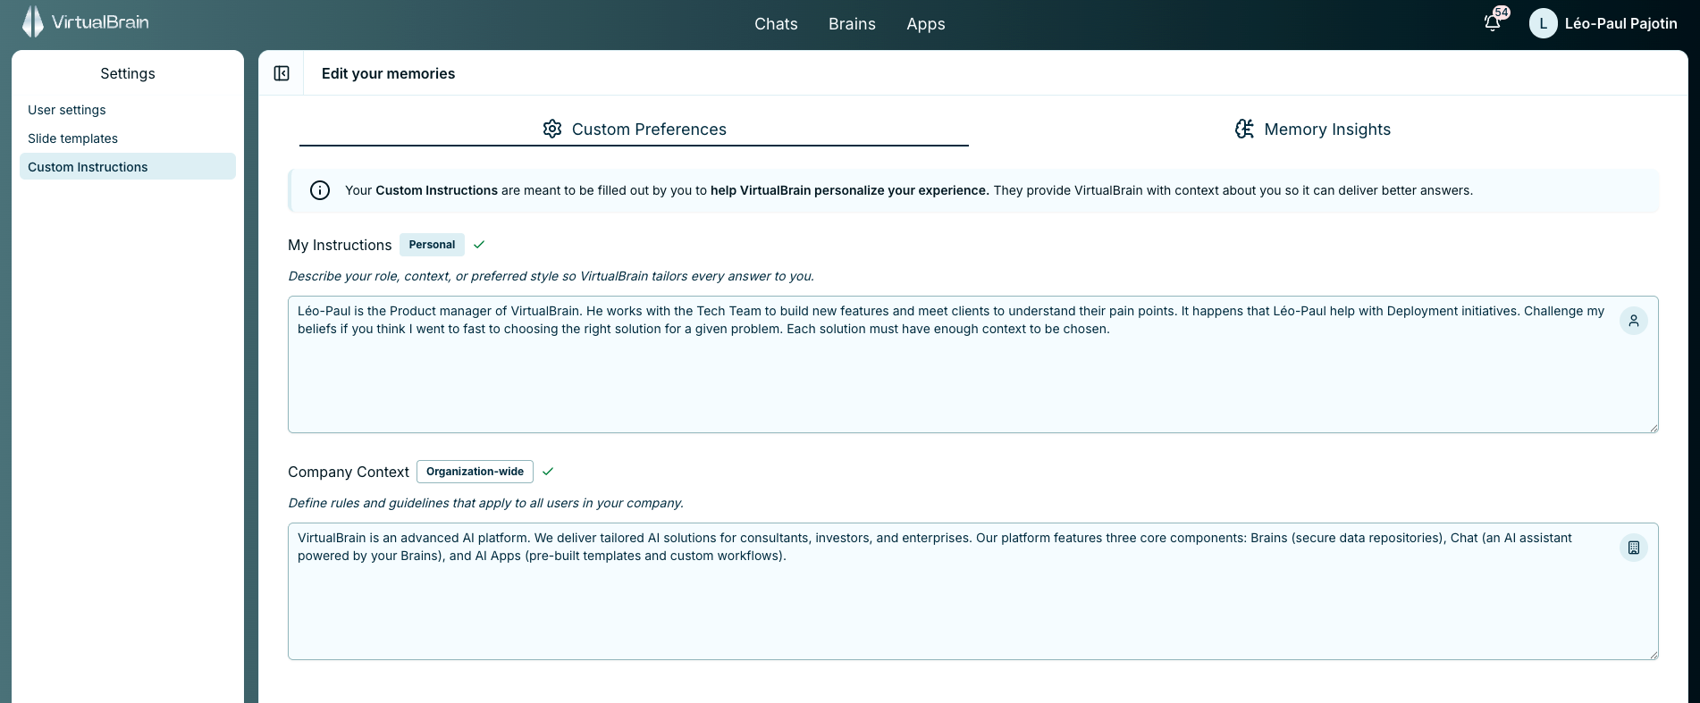Click the notification count badge 54
This screenshot has width=1700, height=703.
tap(1502, 13)
